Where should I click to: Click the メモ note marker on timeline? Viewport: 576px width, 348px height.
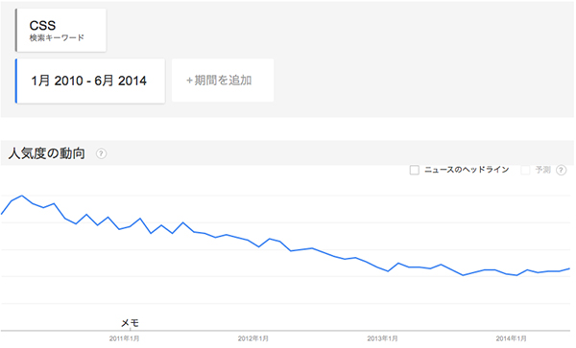(x=130, y=323)
